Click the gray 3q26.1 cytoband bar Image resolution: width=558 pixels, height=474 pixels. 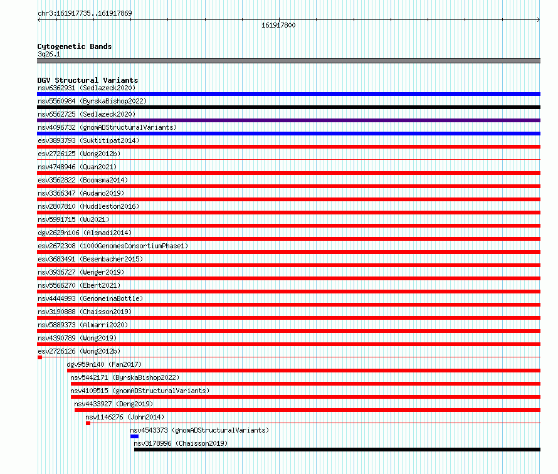tap(288, 61)
